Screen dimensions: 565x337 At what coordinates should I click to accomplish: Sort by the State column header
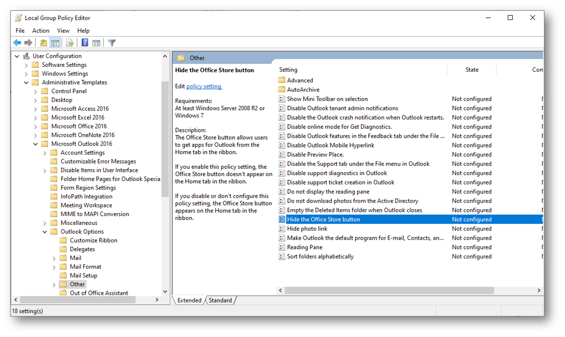[472, 70]
